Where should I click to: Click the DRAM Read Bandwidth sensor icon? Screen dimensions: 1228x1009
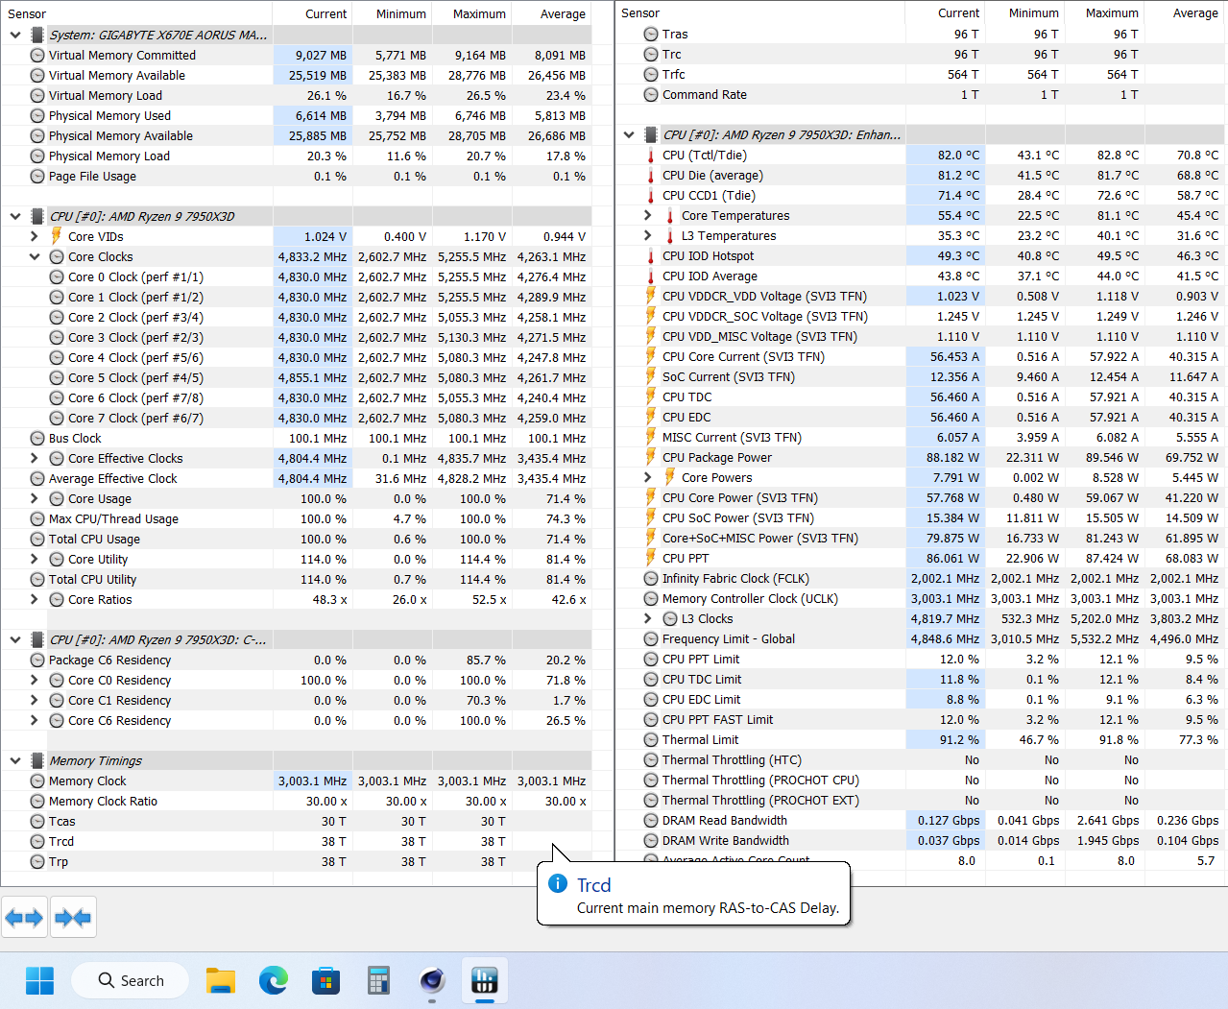[650, 821]
